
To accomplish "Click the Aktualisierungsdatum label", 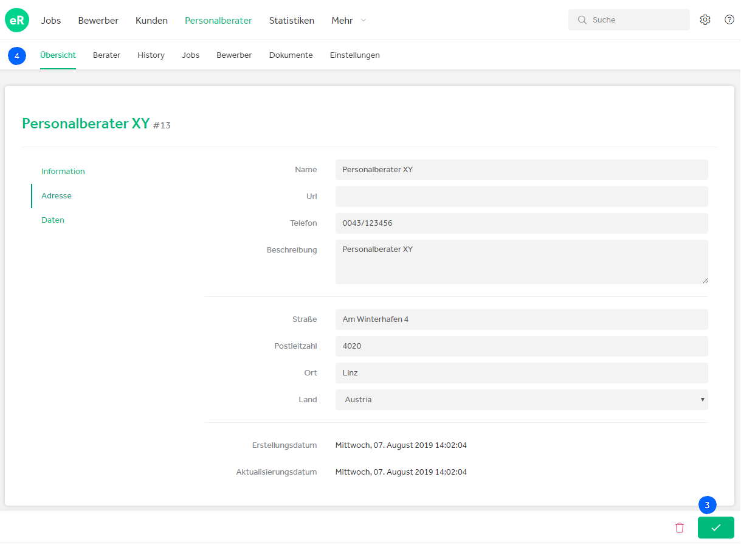I will (x=277, y=472).
